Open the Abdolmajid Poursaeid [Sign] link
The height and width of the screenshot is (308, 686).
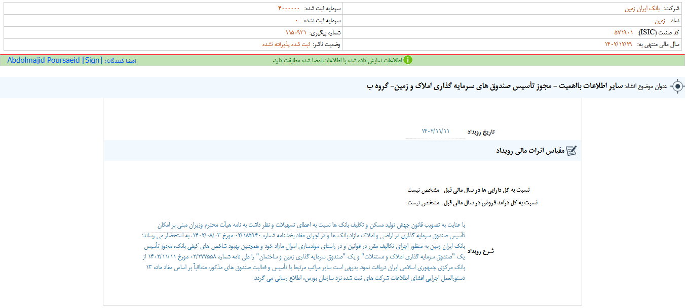(x=55, y=60)
